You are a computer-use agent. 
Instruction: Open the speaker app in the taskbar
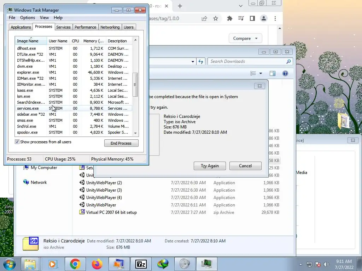pyautogui.click(x=185, y=264)
